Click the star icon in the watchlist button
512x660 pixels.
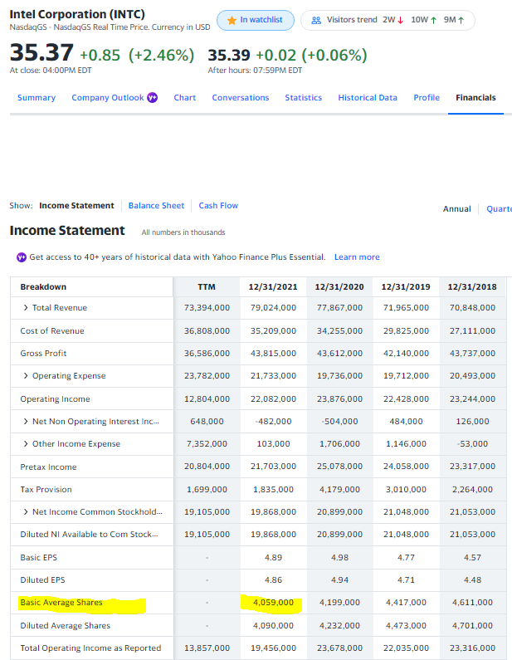pyautogui.click(x=232, y=20)
